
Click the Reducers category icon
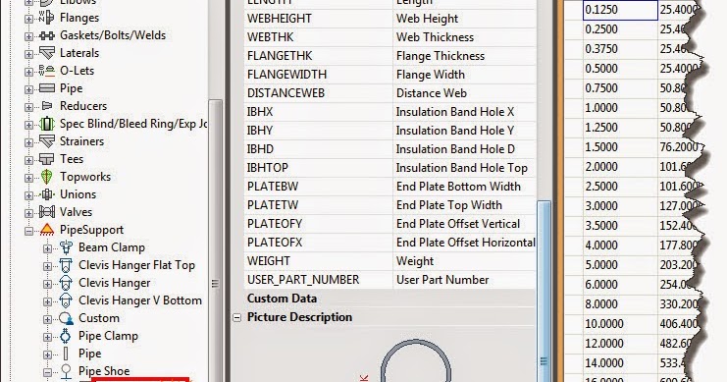point(46,106)
